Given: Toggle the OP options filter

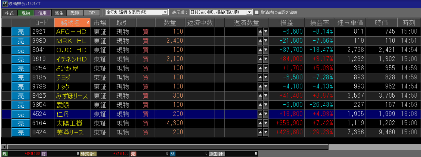Looking at the screenshot, I should click(x=91, y=13).
